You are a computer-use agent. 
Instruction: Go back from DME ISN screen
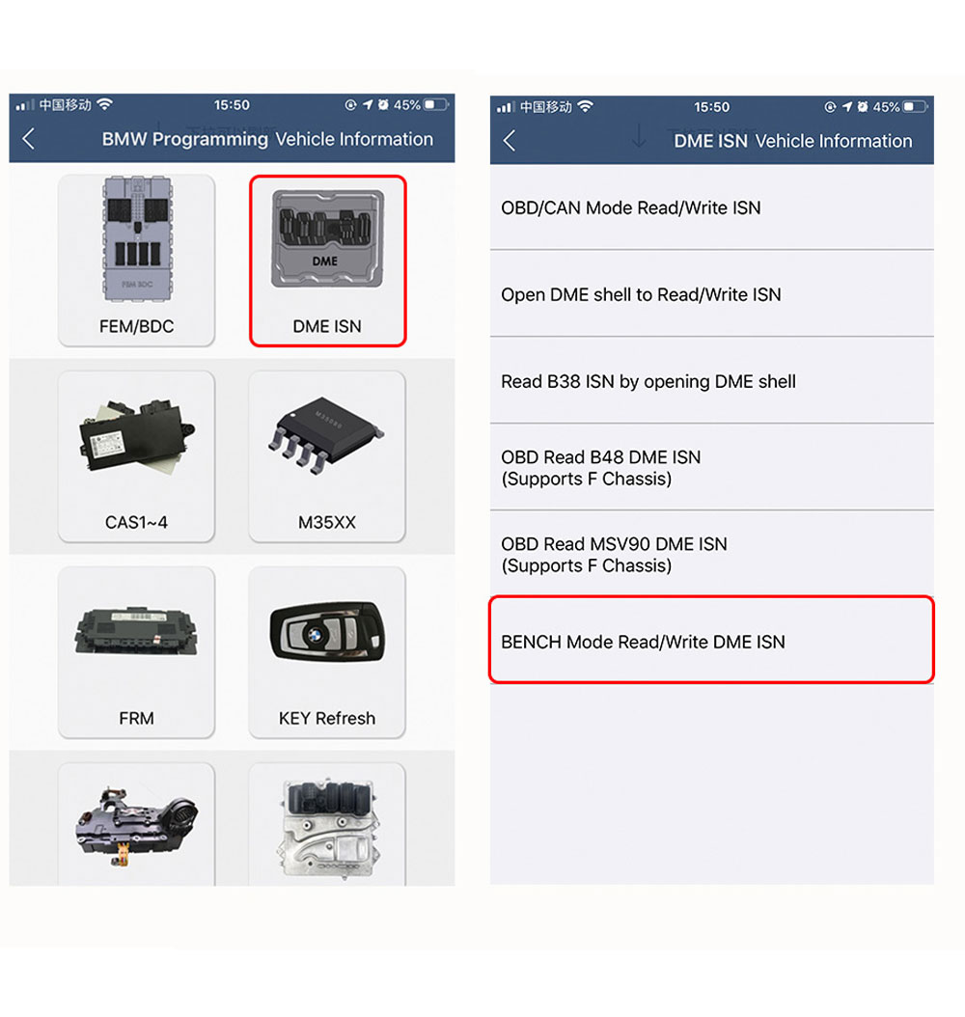(x=510, y=141)
